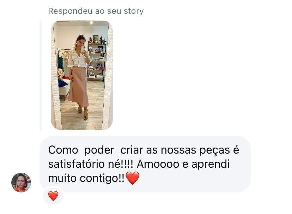Click the ceiling light in the story photo

pos(91,23)
